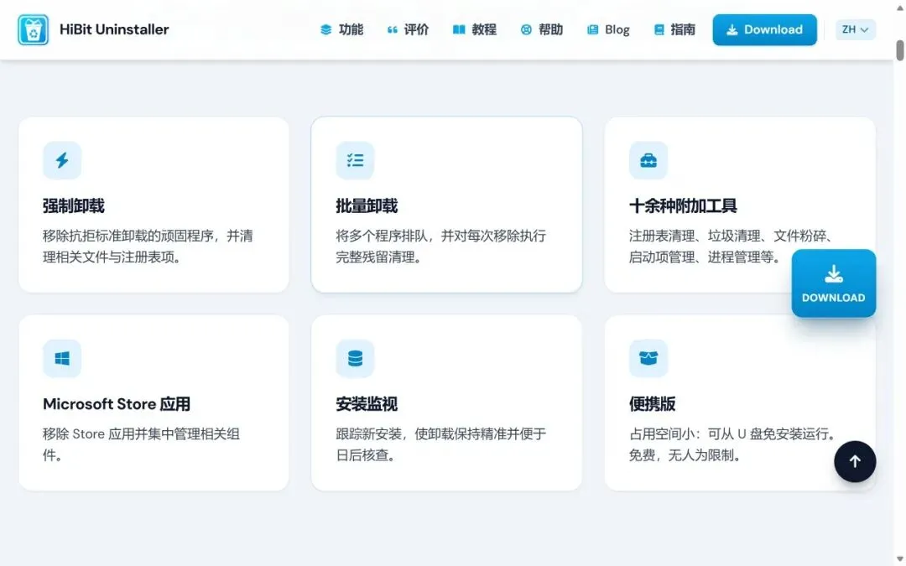Open the 指南 navigation item
Screen dimensions: 906x566
674,29
